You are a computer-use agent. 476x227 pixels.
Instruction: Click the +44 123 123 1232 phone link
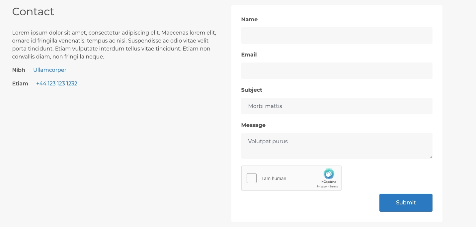click(57, 83)
